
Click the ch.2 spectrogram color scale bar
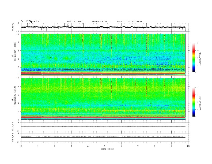[x=194, y=102]
